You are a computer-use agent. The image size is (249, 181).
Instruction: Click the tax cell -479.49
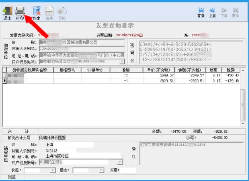coord(231,81)
